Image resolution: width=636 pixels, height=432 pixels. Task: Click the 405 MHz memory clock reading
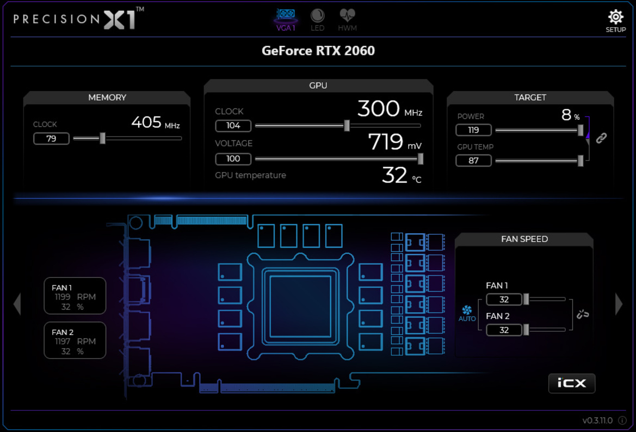[156, 122]
